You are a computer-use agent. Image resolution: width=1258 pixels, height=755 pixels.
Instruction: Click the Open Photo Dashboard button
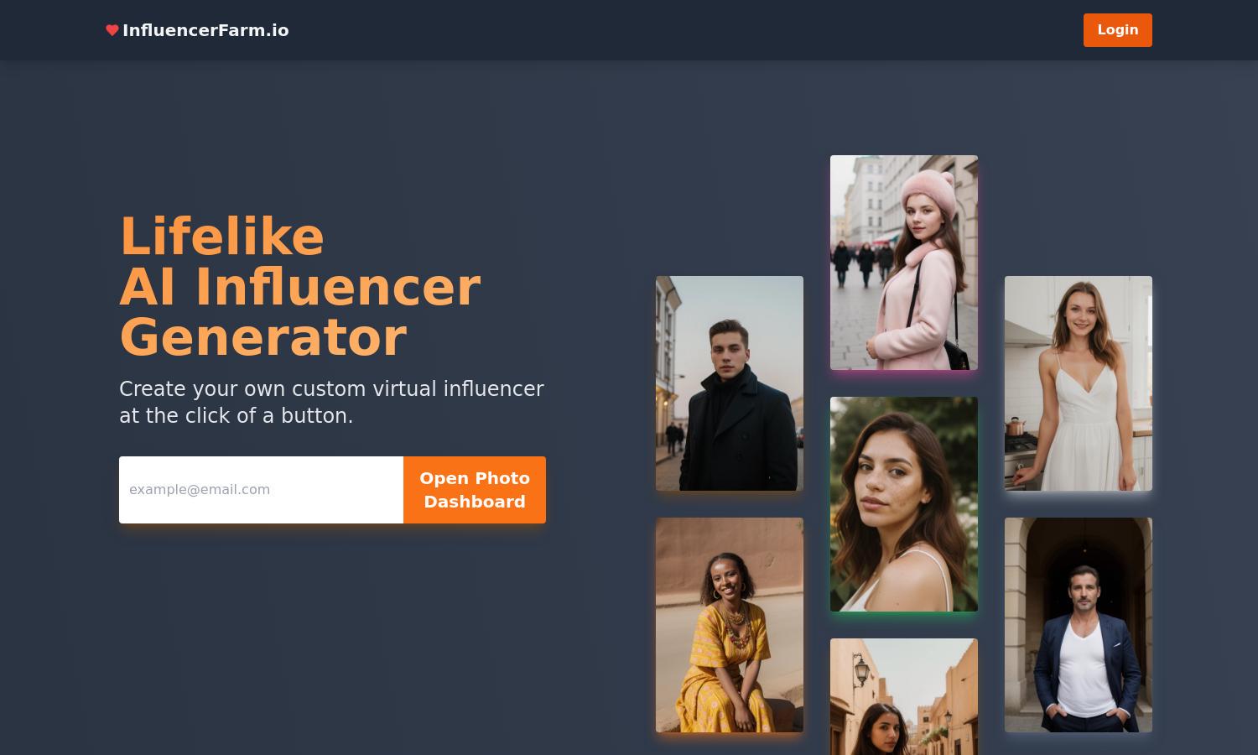point(475,490)
